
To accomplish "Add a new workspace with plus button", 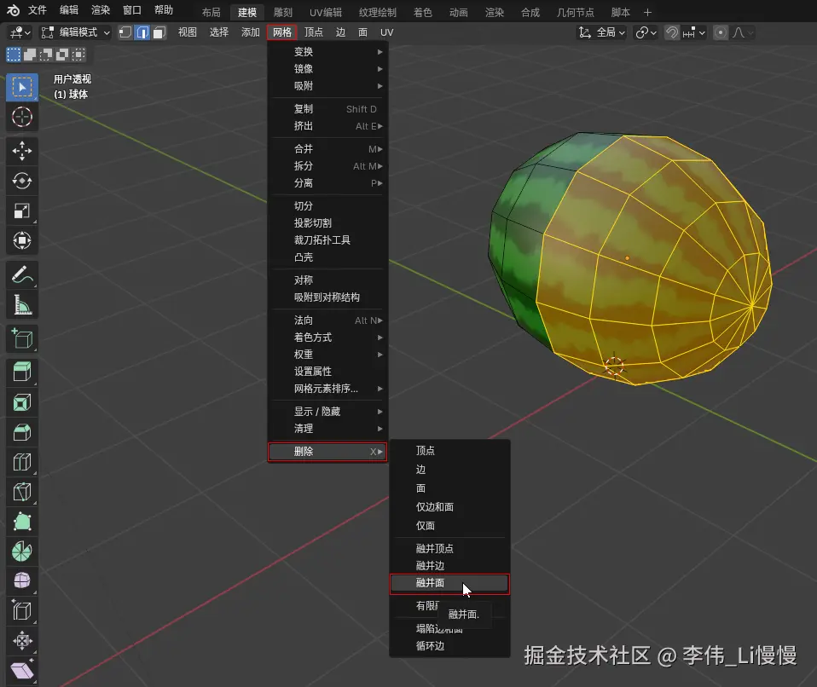I will 647,12.
